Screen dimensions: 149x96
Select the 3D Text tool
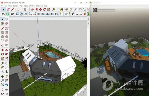point(7,71)
